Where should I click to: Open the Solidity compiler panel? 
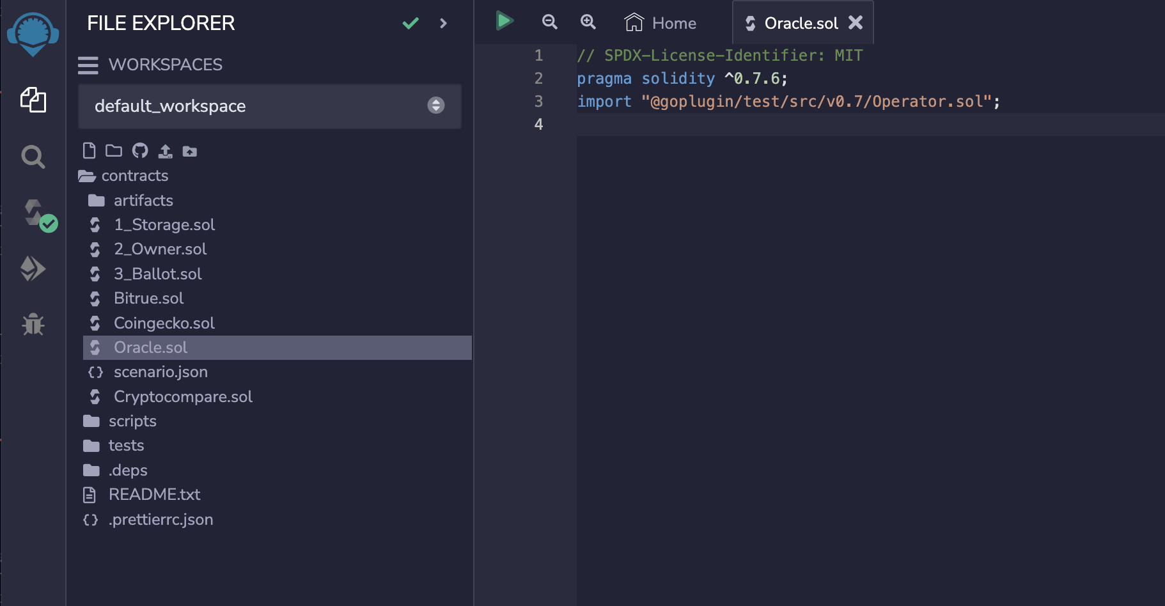point(33,214)
